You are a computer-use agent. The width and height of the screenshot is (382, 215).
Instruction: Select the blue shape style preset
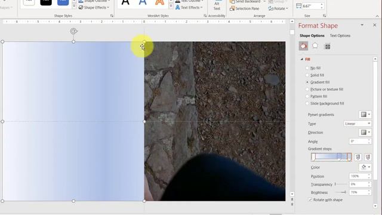[63, 2]
